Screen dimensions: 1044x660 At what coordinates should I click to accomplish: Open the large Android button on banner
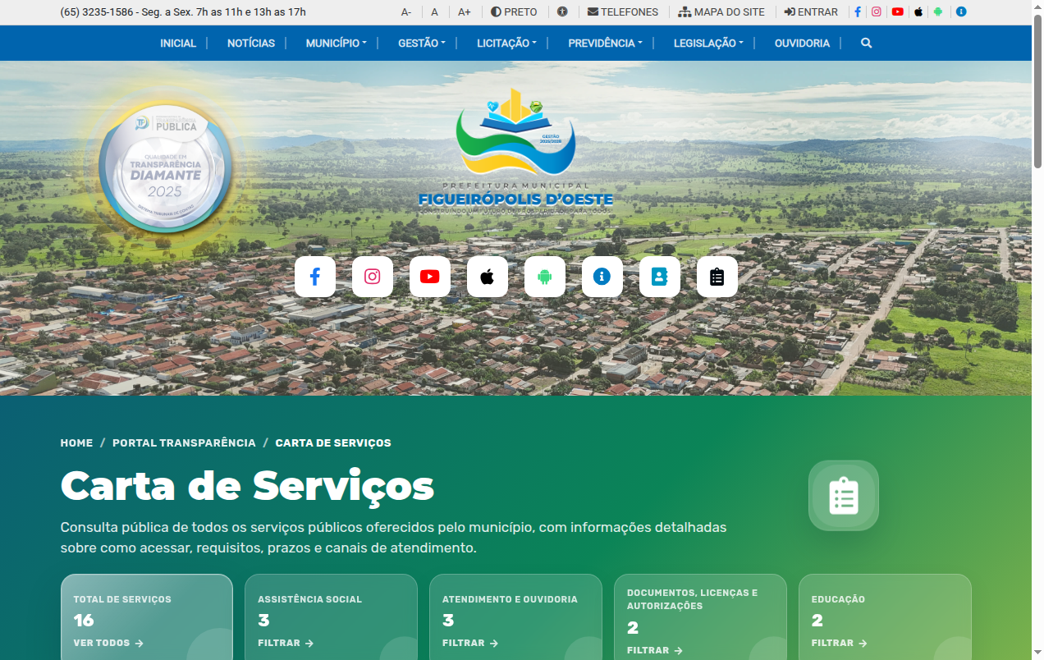coord(545,277)
